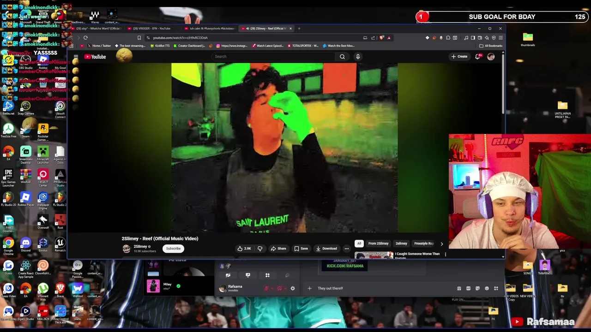Open Creator Dashboard bookmark
Screen dimensions: 591x332
tap(189, 46)
